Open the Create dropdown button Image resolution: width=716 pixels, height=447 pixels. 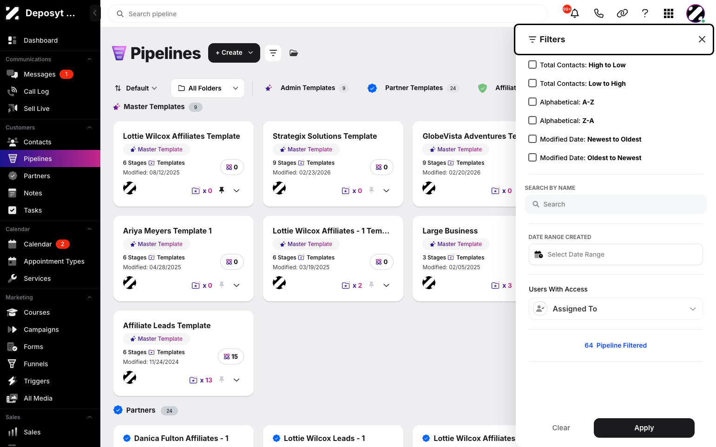click(x=234, y=53)
